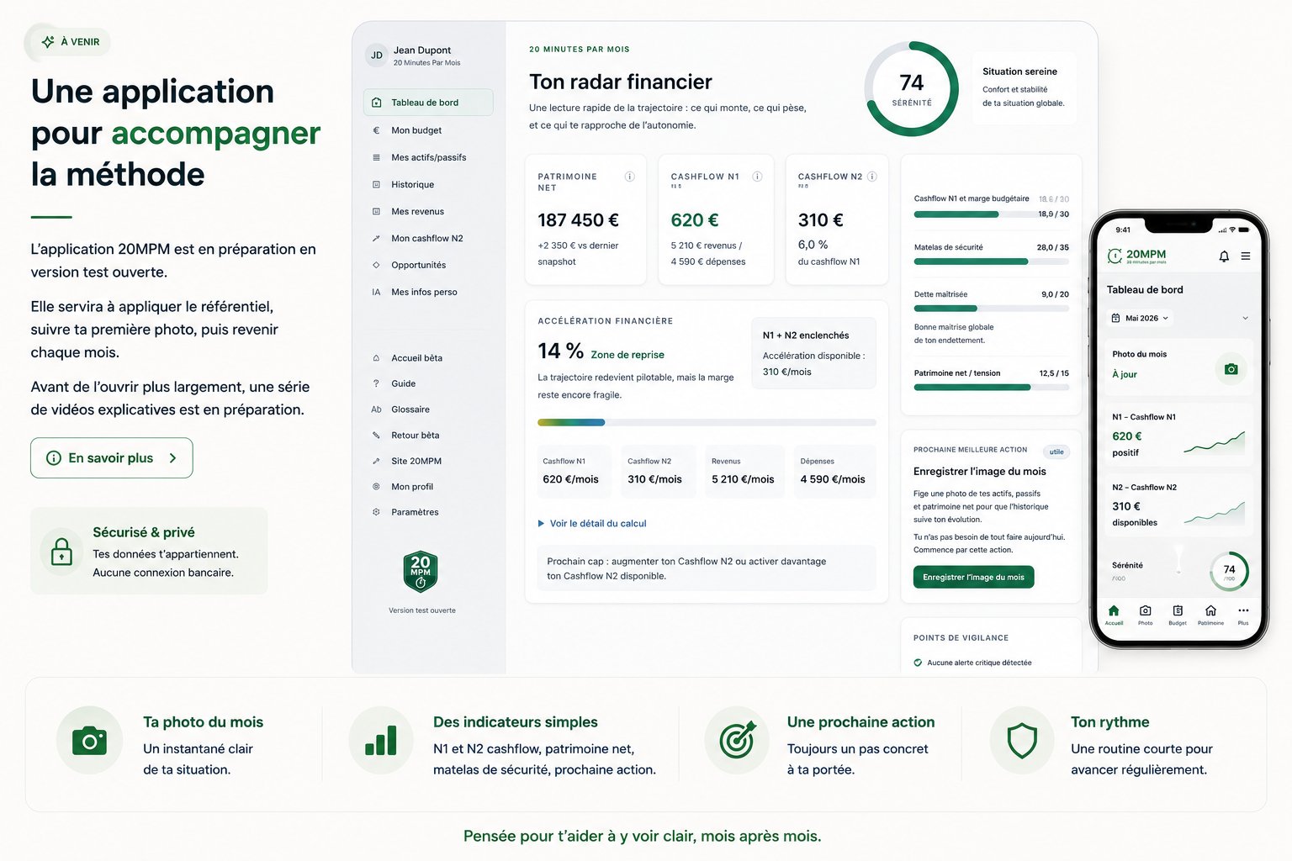
Task: Click the Ab icon beside Glossaire
Action: pyautogui.click(x=376, y=409)
